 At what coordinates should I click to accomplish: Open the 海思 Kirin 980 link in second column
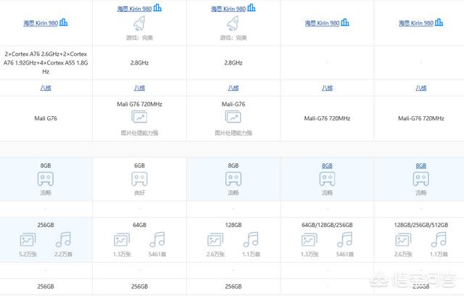click(134, 9)
